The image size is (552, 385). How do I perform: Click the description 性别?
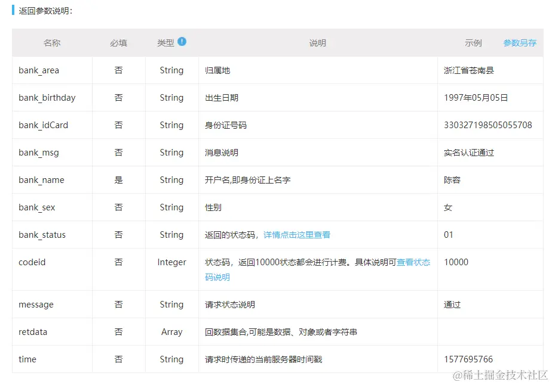213,207
